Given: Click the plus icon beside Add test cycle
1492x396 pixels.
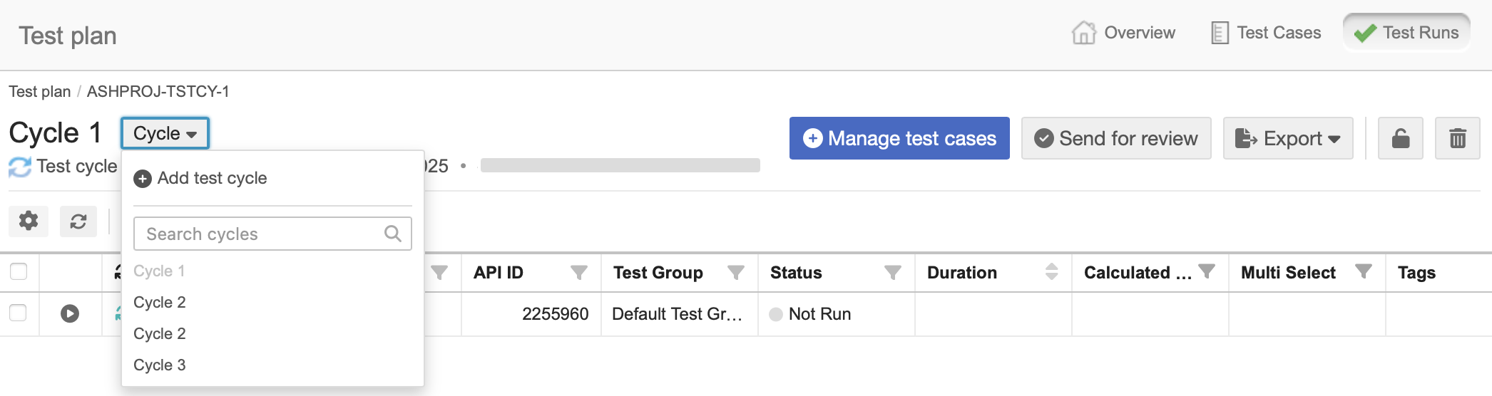Looking at the screenshot, I should pos(143,179).
